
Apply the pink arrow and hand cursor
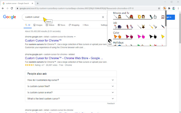point(141,37)
